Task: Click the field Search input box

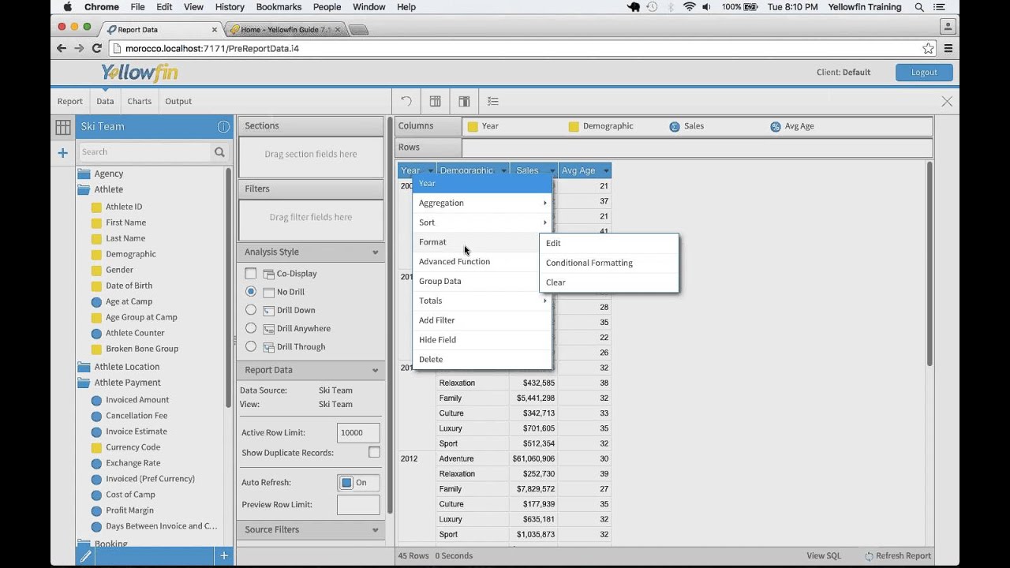Action: [x=145, y=152]
